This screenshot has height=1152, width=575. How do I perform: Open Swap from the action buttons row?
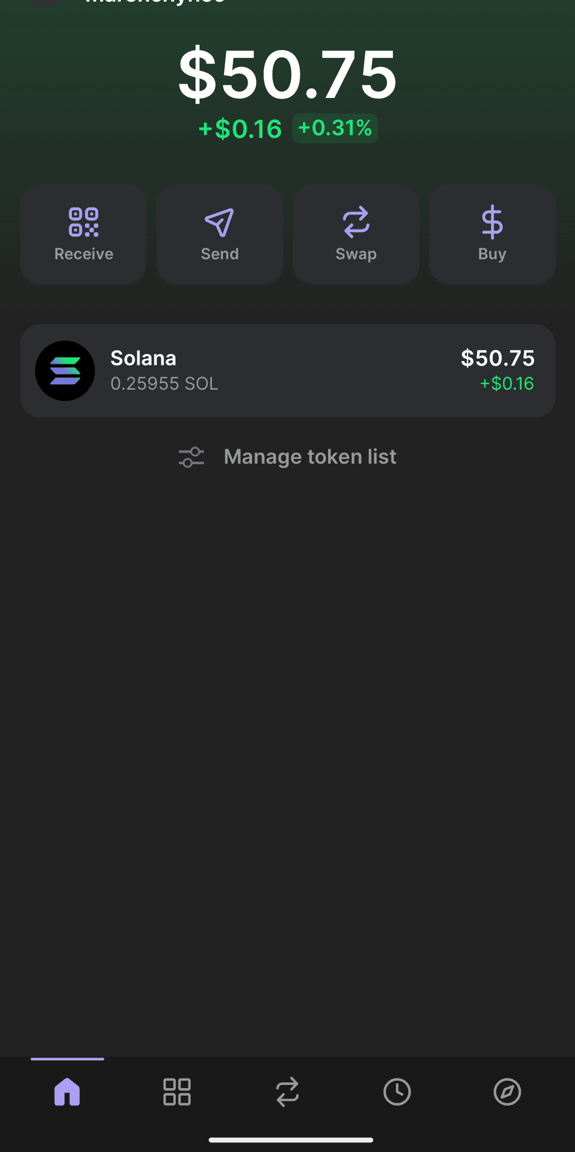point(356,234)
